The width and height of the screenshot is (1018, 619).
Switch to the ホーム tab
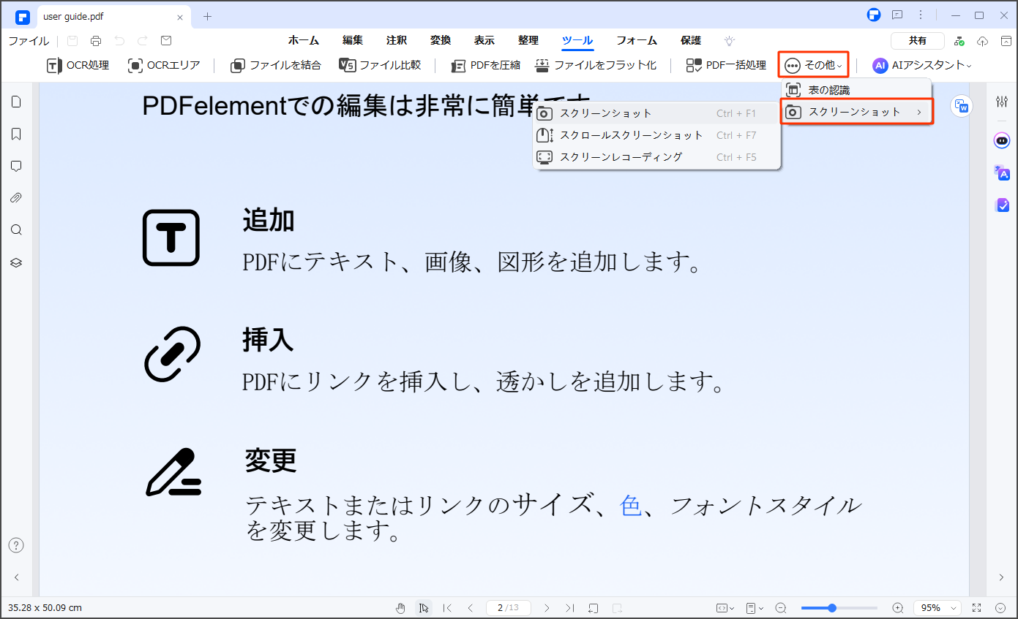coord(303,41)
